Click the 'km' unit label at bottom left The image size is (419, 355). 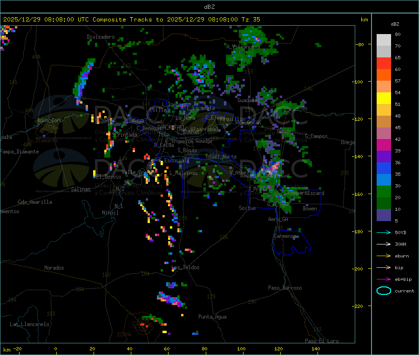(7, 350)
